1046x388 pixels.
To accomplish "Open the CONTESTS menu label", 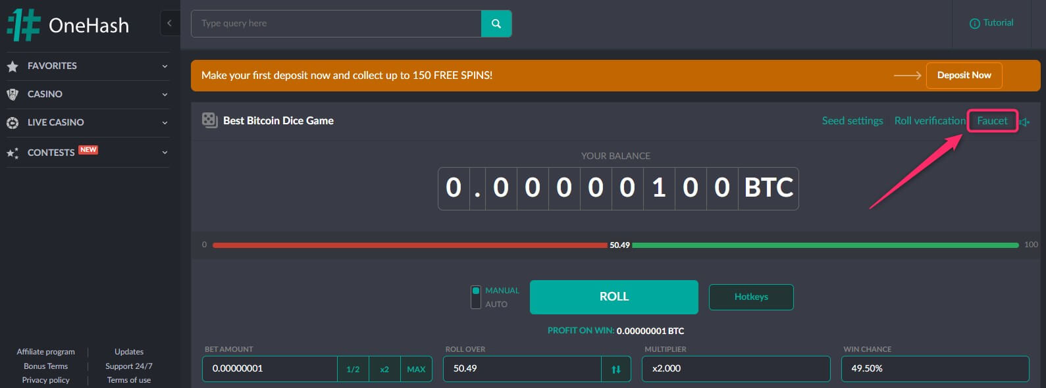I will [51, 153].
